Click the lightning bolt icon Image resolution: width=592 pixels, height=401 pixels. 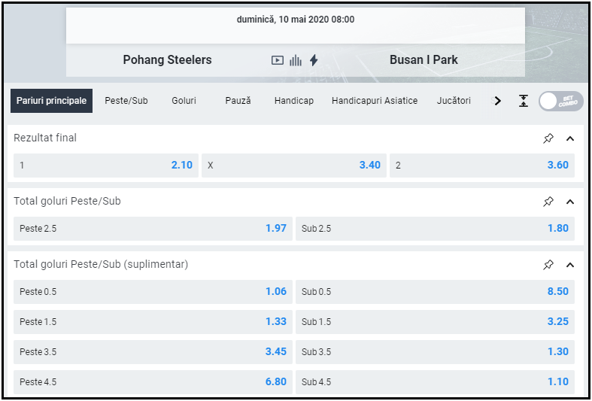point(314,60)
